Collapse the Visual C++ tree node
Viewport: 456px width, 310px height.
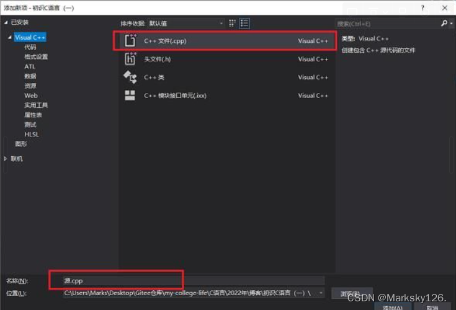tap(9, 37)
